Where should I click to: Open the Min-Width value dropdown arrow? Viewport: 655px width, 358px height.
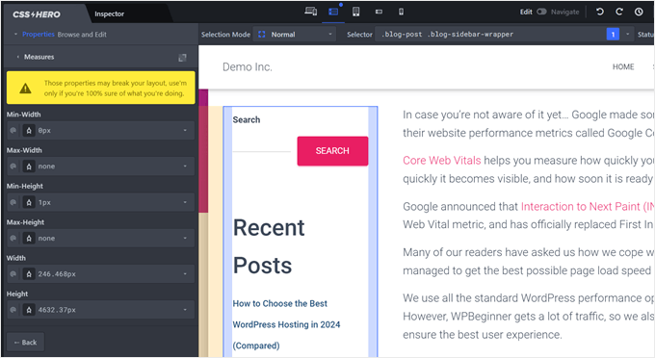pyautogui.click(x=185, y=131)
